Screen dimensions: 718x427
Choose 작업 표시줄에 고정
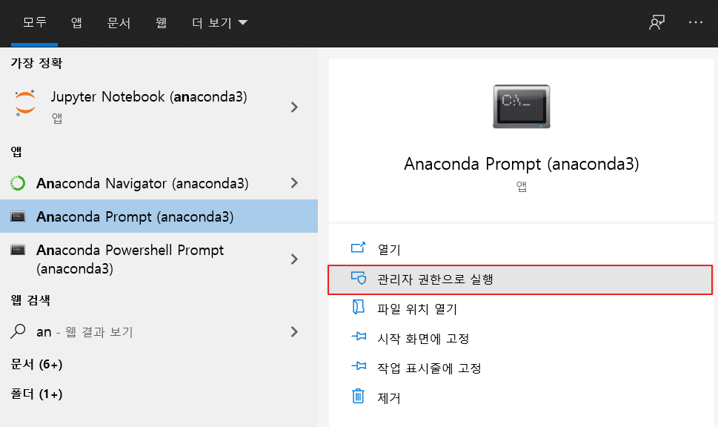pos(429,368)
